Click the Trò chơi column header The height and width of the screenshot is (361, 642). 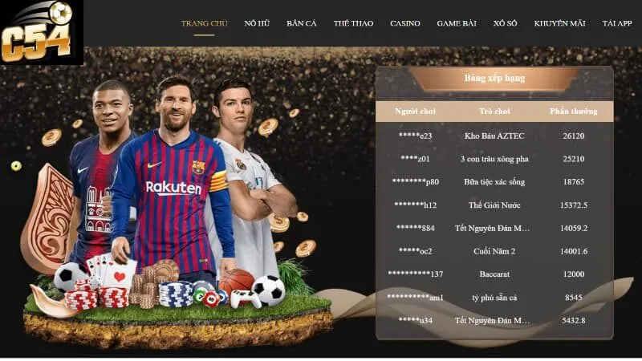click(494, 112)
